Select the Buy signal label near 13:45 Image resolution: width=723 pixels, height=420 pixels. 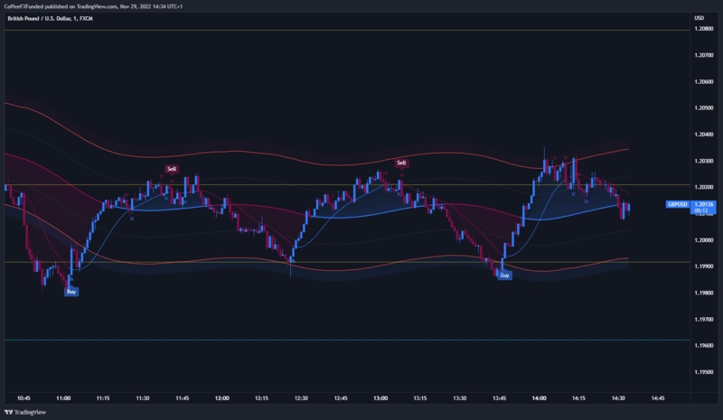coord(504,275)
